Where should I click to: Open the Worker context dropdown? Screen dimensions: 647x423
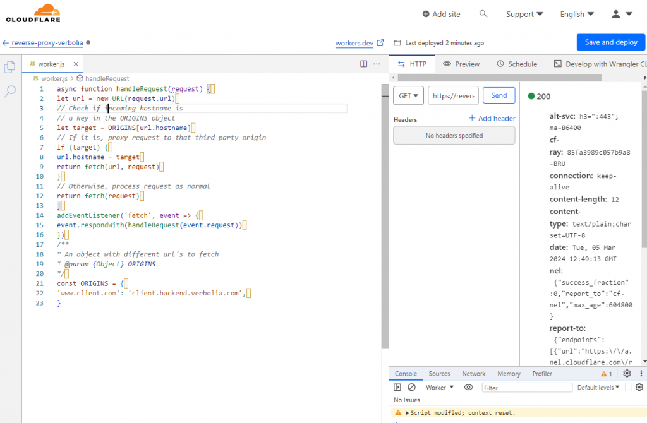coord(440,387)
